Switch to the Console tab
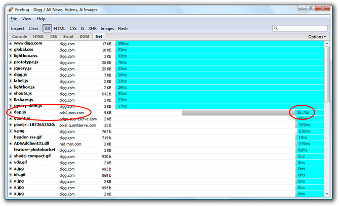Screen dimensions: 339x206 pos(19,37)
